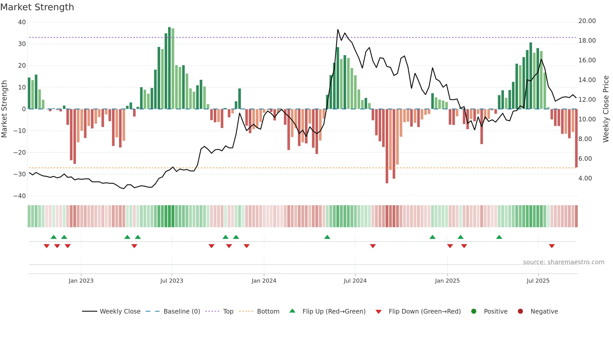Image resolution: width=613 pixels, height=345 pixels.
Task: Click the weekly close peak near 19.00
Action: pos(338,30)
